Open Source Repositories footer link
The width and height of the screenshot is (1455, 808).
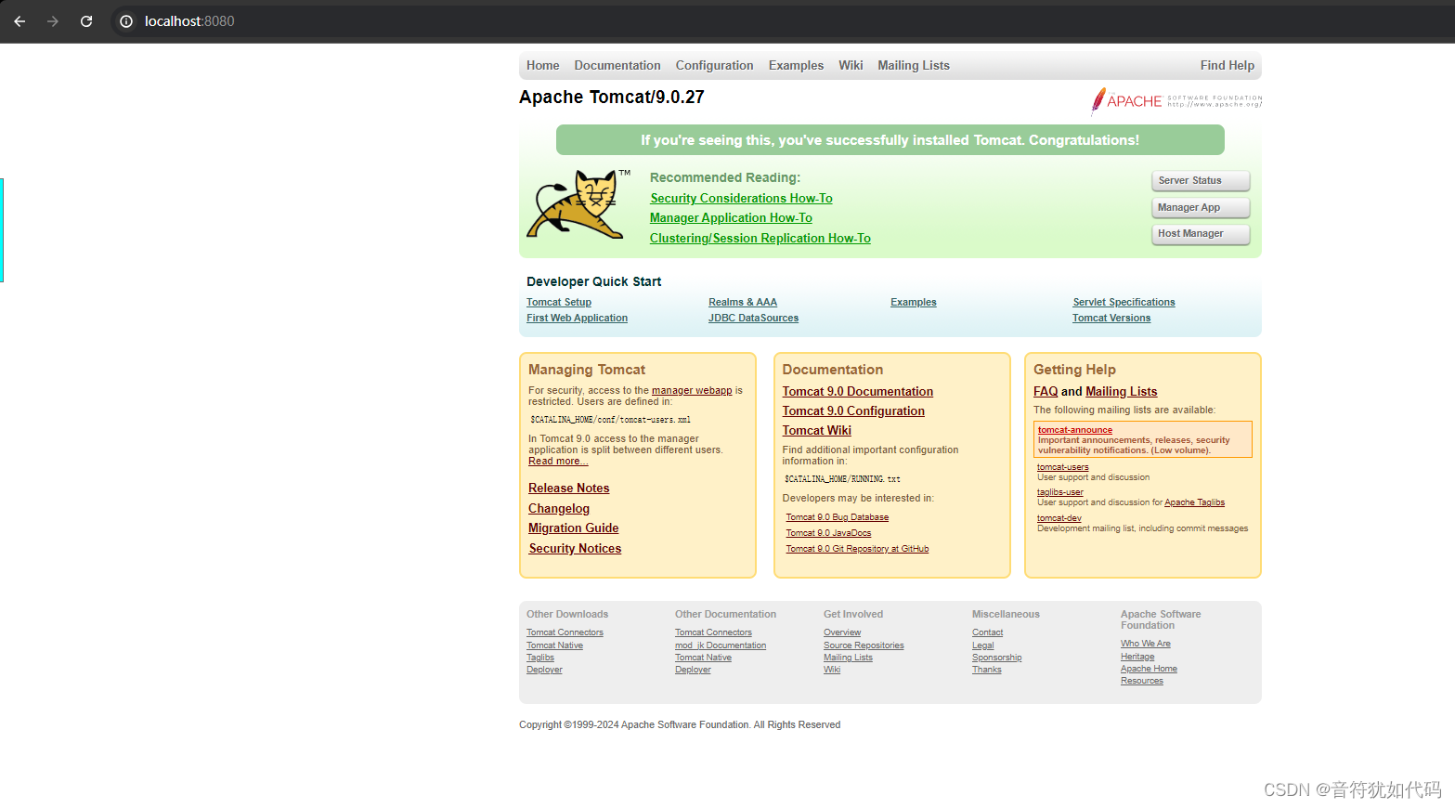click(864, 645)
